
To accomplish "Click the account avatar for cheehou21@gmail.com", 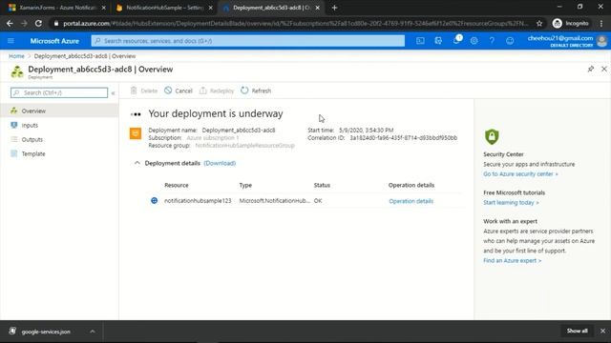I will 601,41.
